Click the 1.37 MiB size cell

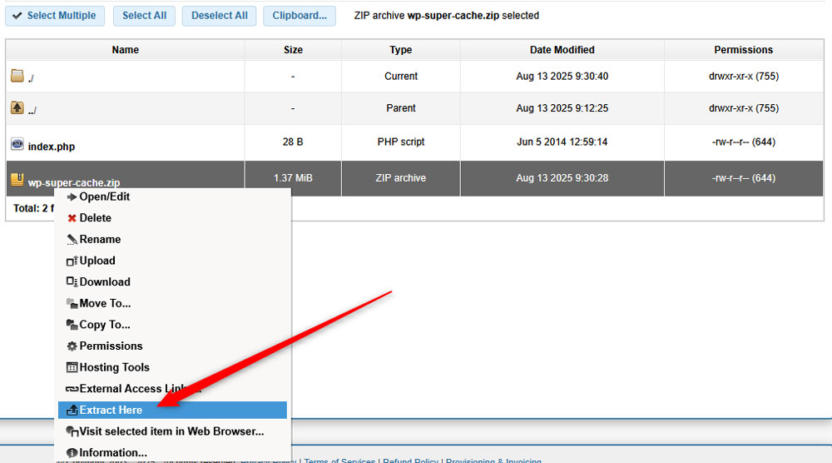293,178
